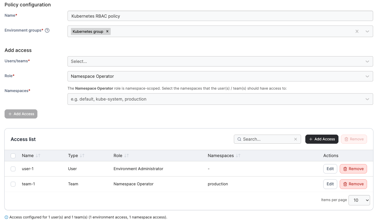
Task: Click into the policy Name field
Action: [220, 16]
